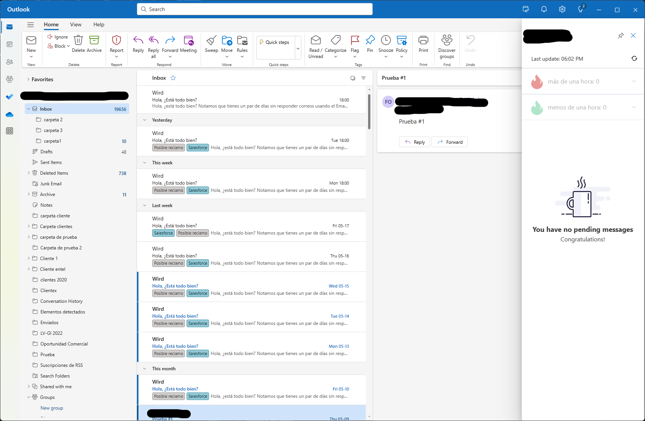645x421 pixels.
Task: Open Discover groups
Action: tap(447, 47)
